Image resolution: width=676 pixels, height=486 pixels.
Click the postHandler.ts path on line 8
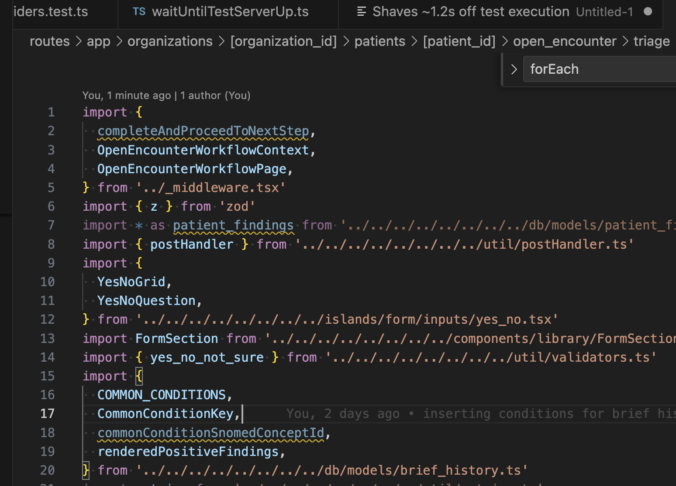coord(464,244)
